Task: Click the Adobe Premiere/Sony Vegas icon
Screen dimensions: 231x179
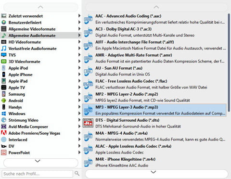Action: 4,133
